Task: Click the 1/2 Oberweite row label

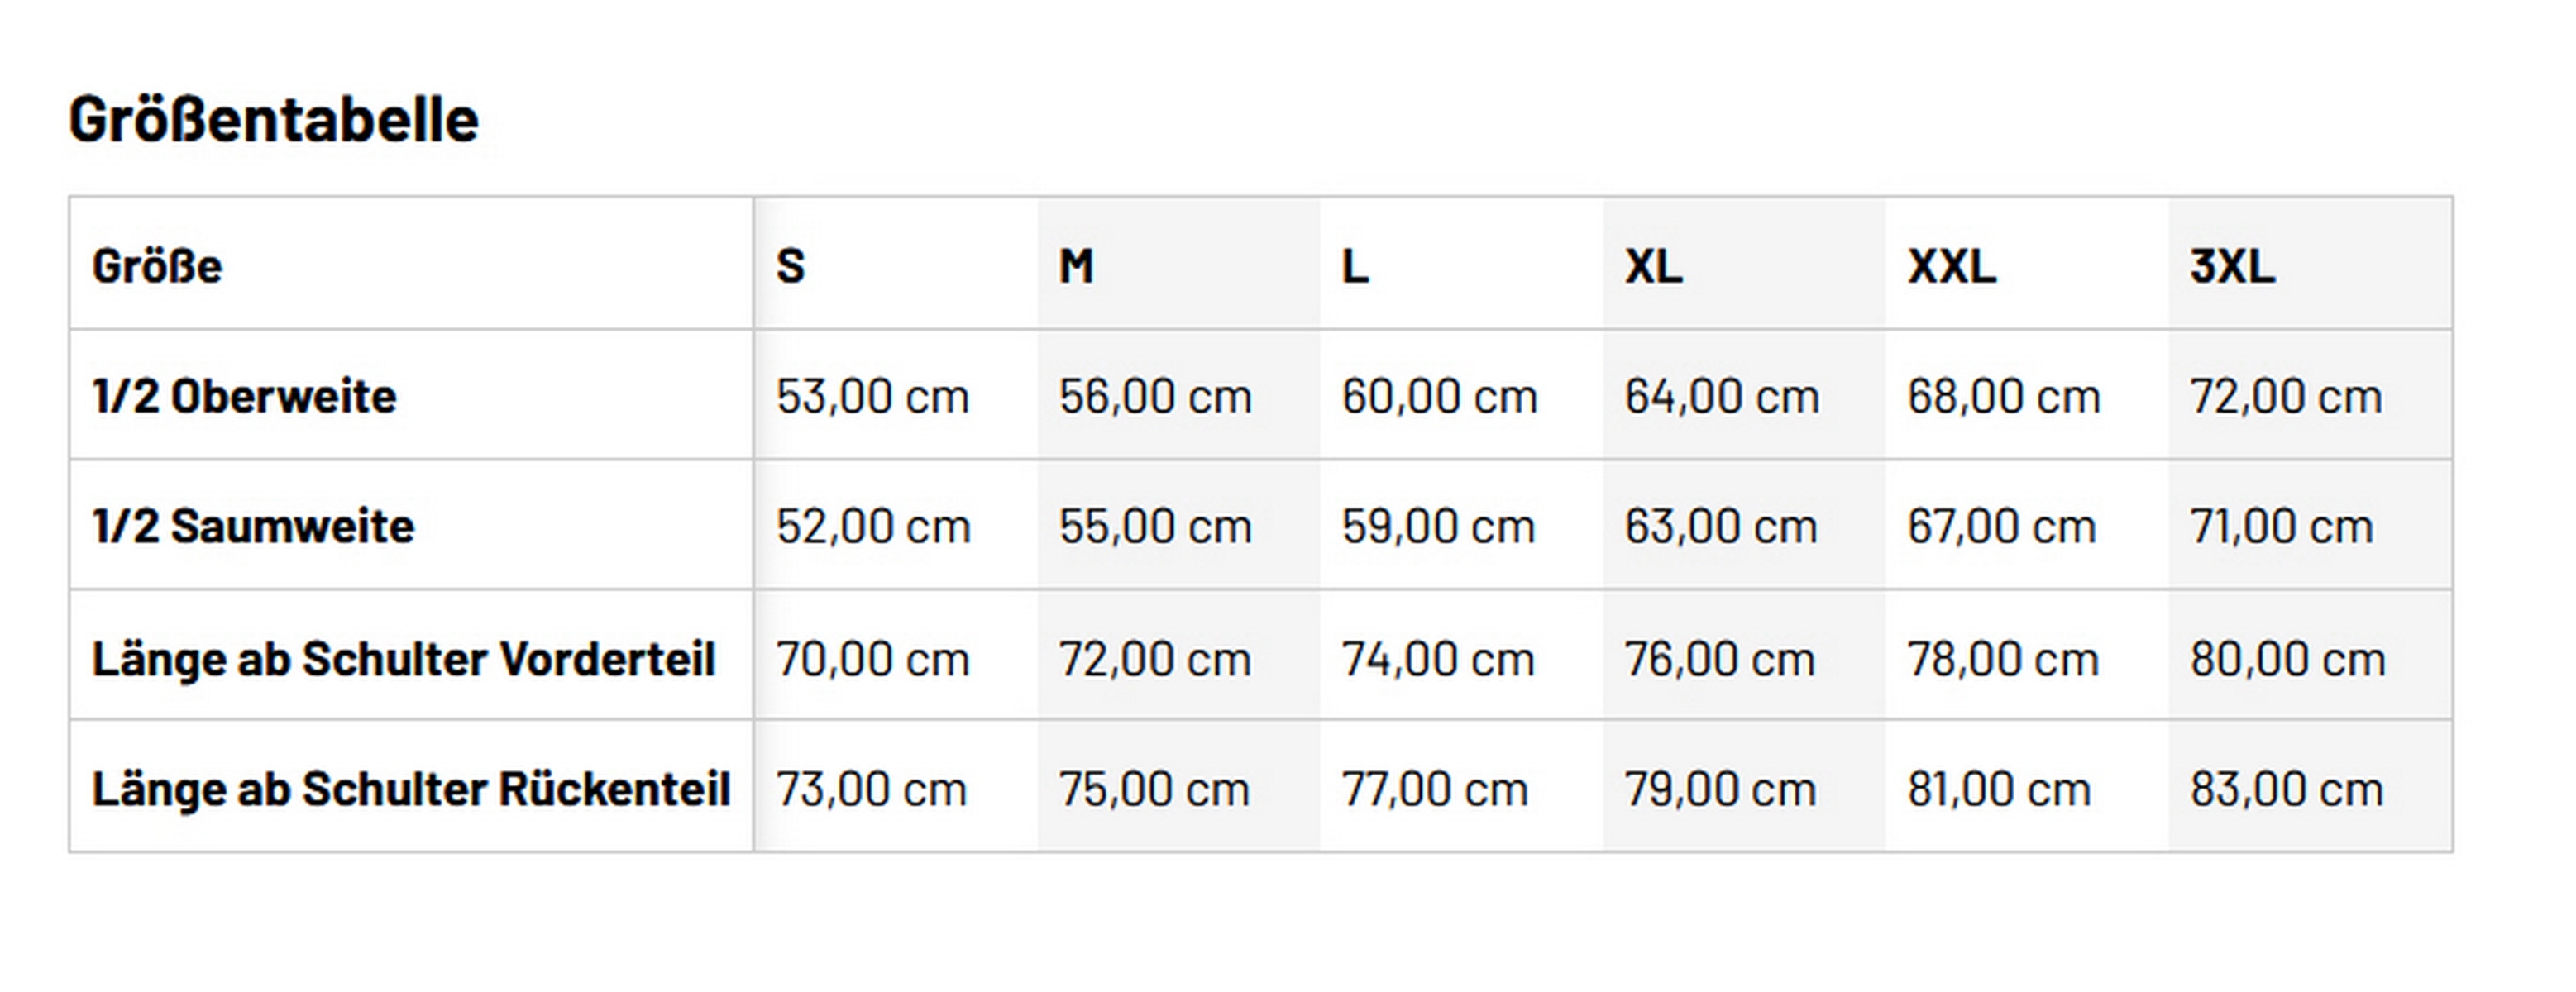Action: (244, 396)
